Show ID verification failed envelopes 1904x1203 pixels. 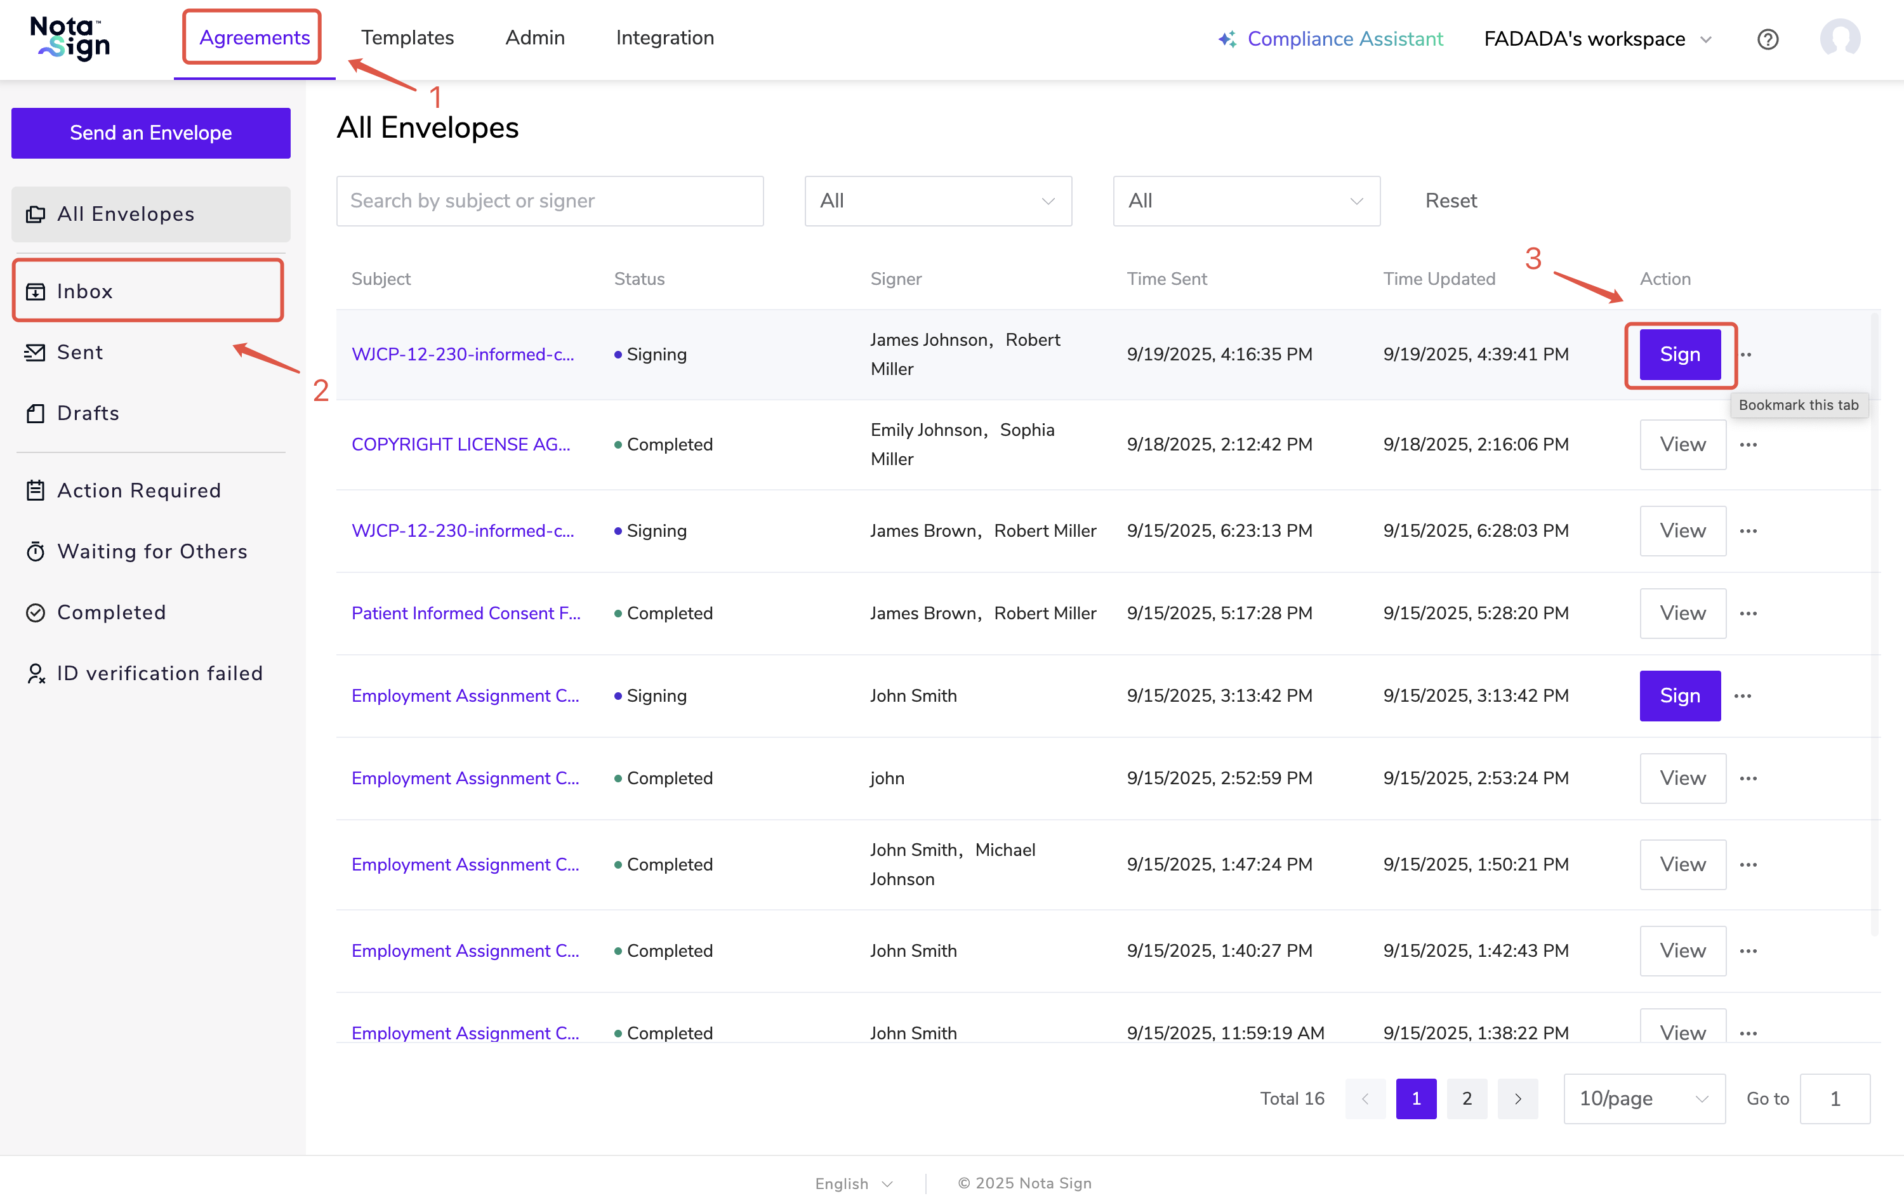[159, 673]
